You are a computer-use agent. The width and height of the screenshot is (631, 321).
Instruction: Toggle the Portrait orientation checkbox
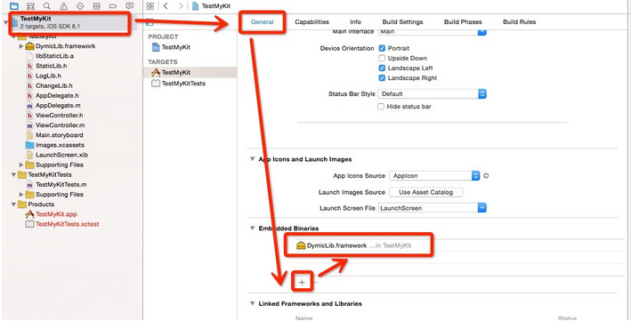tap(382, 48)
